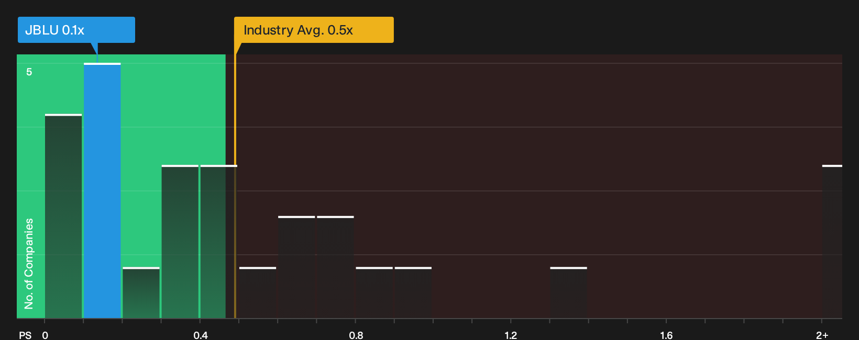The image size is (859, 340).
Task: Click the x-axis label 1.6
Action: (666, 335)
